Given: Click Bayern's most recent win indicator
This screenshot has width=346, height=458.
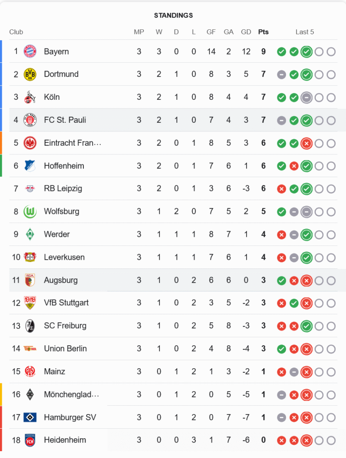Looking at the screenshot, I should pos(307,52).
